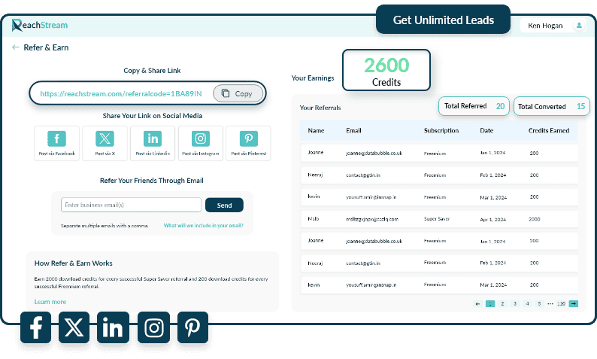Click the Credits Earned column header

pos(549,130)
